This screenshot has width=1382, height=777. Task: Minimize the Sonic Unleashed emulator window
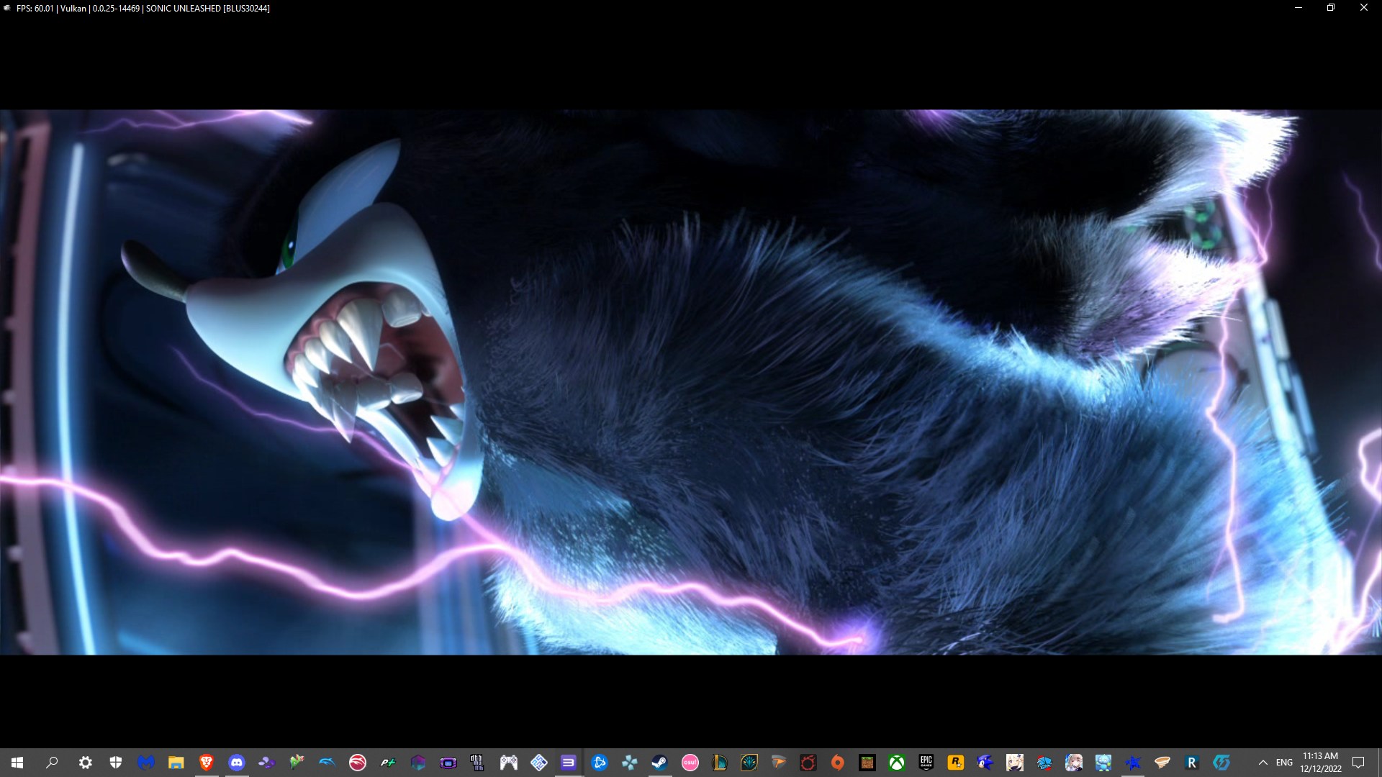coord(1299,8)
